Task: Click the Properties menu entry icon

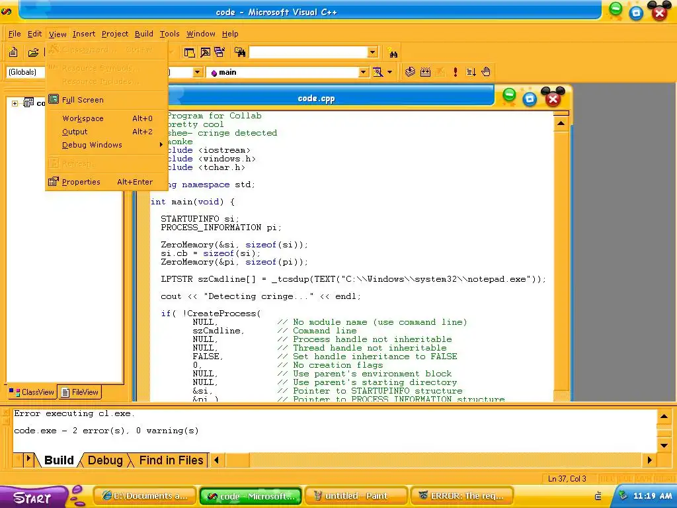Action: tap(54, 181)
